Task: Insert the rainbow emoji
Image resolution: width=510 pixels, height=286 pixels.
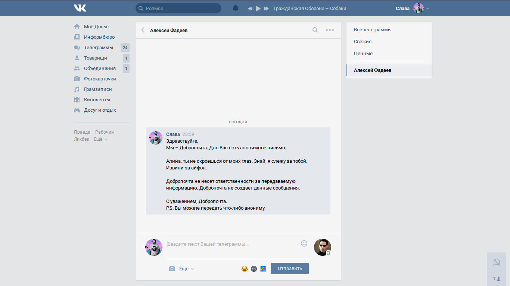Action: (263, 268)
